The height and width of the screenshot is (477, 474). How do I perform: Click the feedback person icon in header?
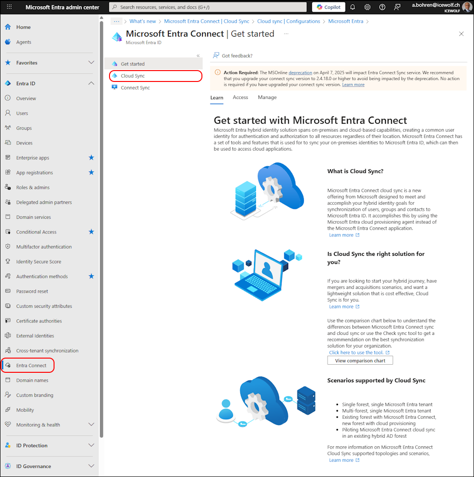click(x=397, y=7)
